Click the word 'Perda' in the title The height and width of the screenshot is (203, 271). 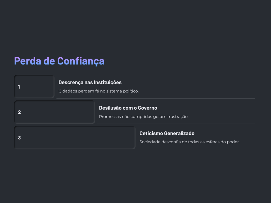[x=28, y=61]
